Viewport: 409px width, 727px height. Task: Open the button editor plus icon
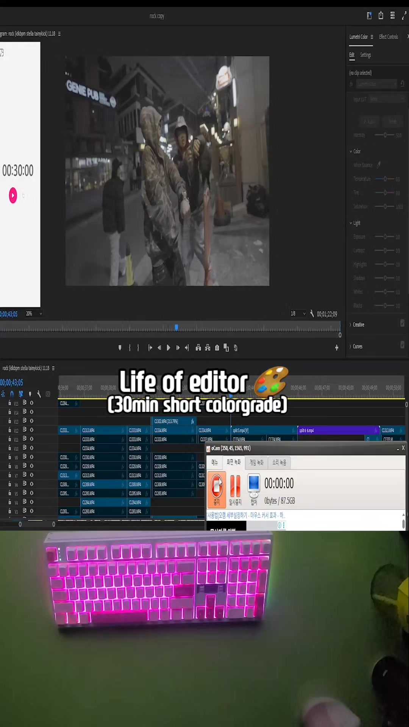(337, 348)
